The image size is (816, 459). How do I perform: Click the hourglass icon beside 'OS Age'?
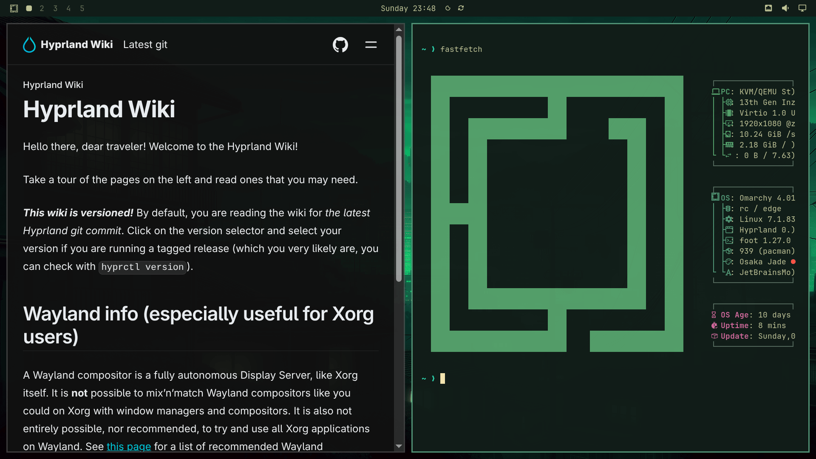click(x=714, y=315)
